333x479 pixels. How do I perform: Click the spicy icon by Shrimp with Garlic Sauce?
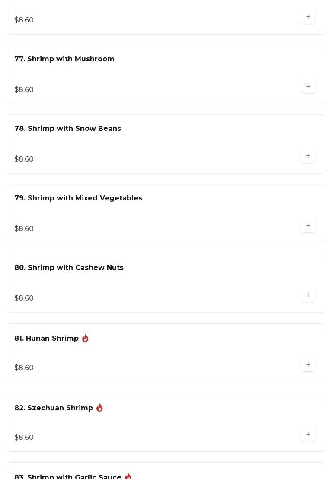(128, 476)
